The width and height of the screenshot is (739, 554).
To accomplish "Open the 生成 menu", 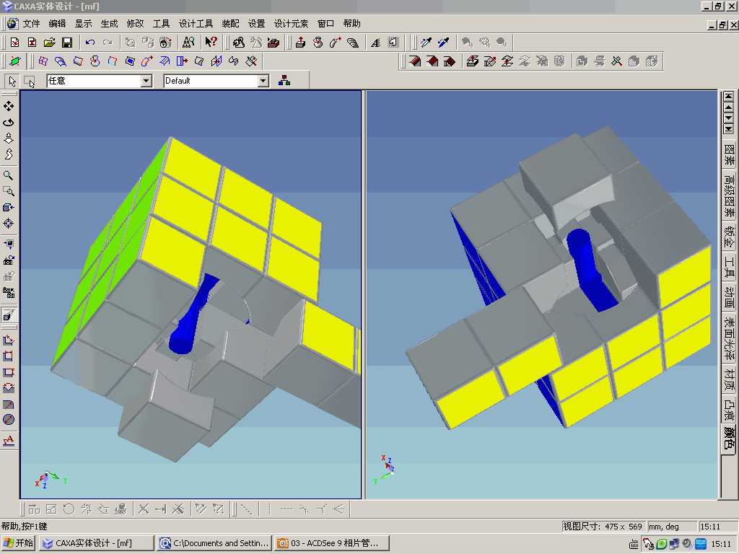I will coord(110,24).
